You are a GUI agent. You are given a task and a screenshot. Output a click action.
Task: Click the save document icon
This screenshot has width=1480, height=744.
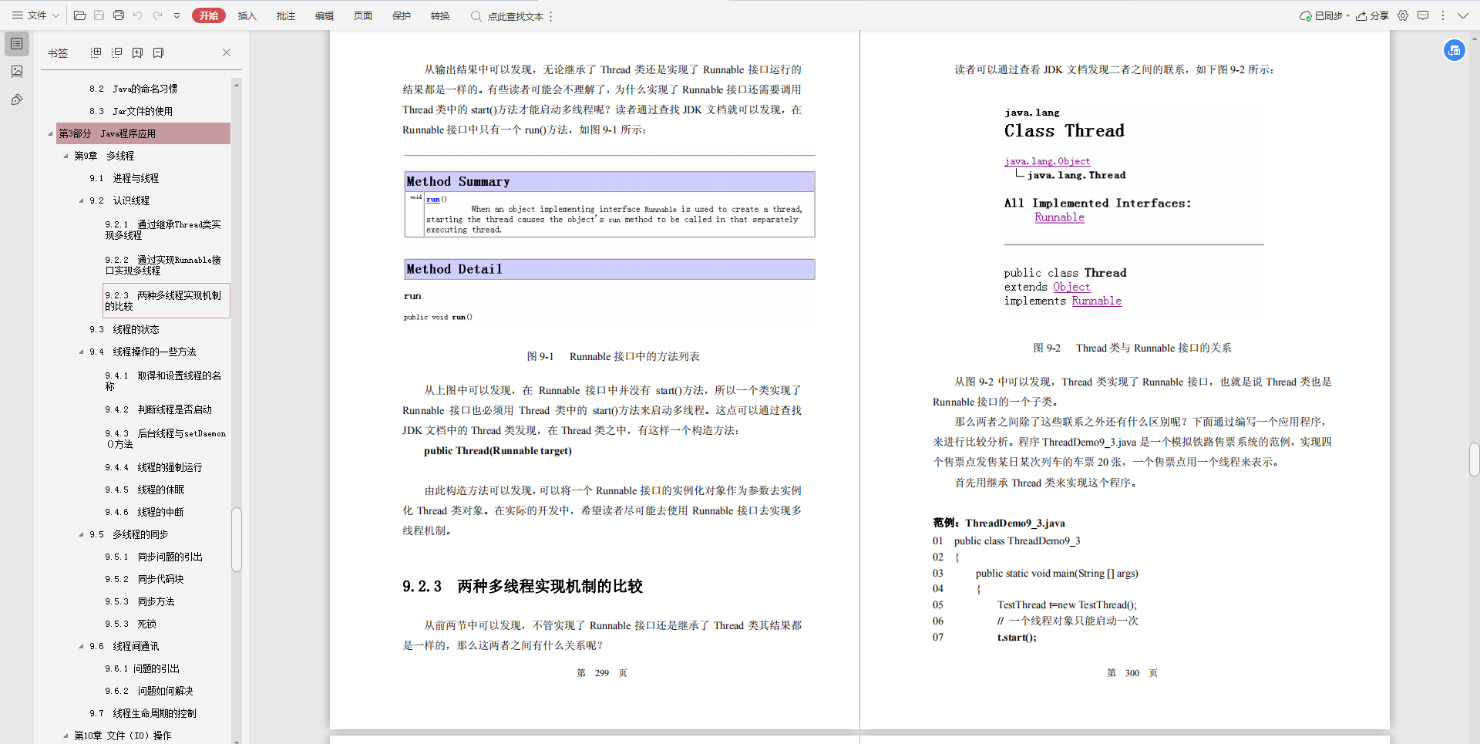click(x=99, y=15)
